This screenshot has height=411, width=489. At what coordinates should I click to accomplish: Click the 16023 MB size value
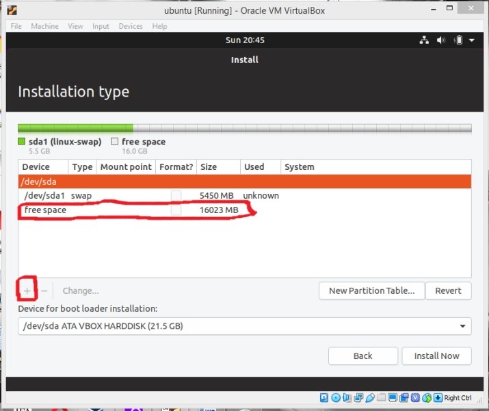pyautogui.click(x=219, y=210)
